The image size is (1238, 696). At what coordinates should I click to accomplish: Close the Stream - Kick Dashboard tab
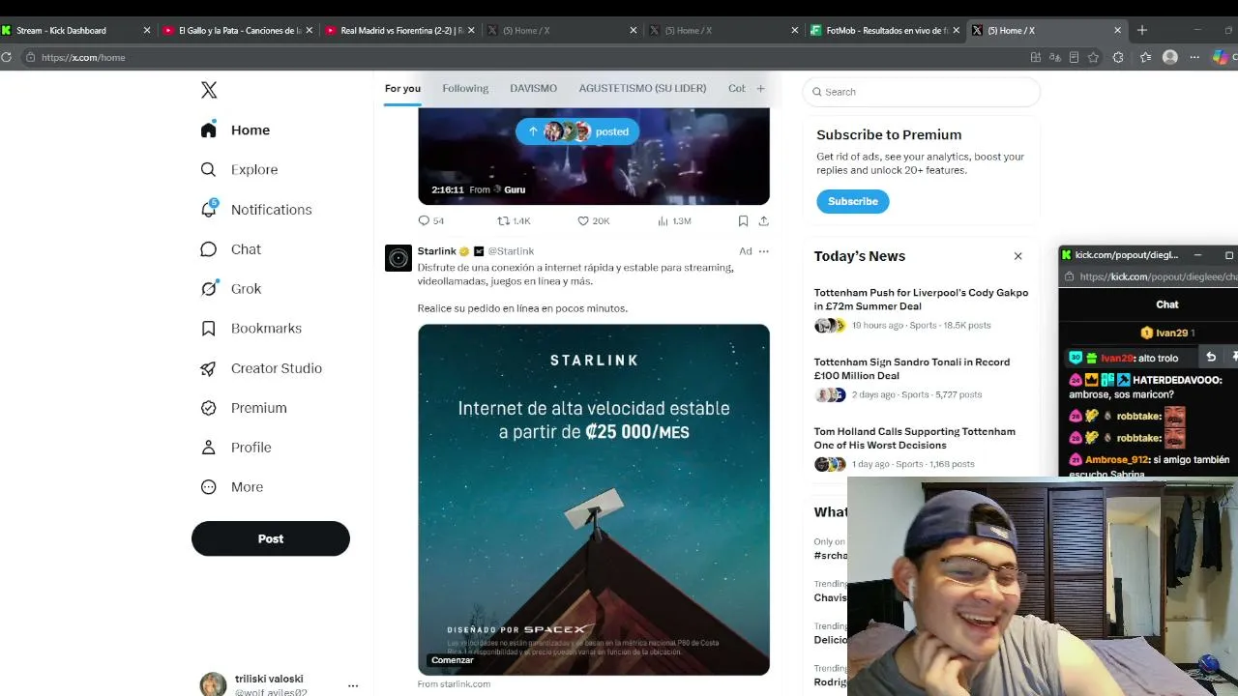[x=147, y=30]
